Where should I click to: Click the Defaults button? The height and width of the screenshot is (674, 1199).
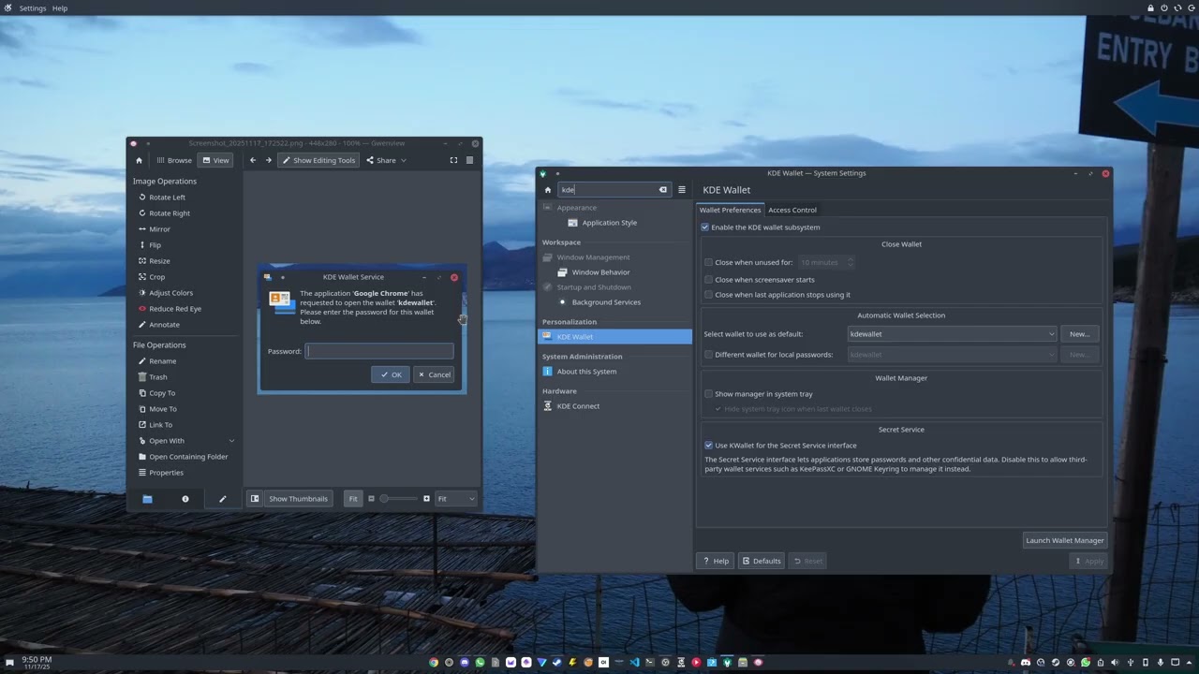[762, 561]
